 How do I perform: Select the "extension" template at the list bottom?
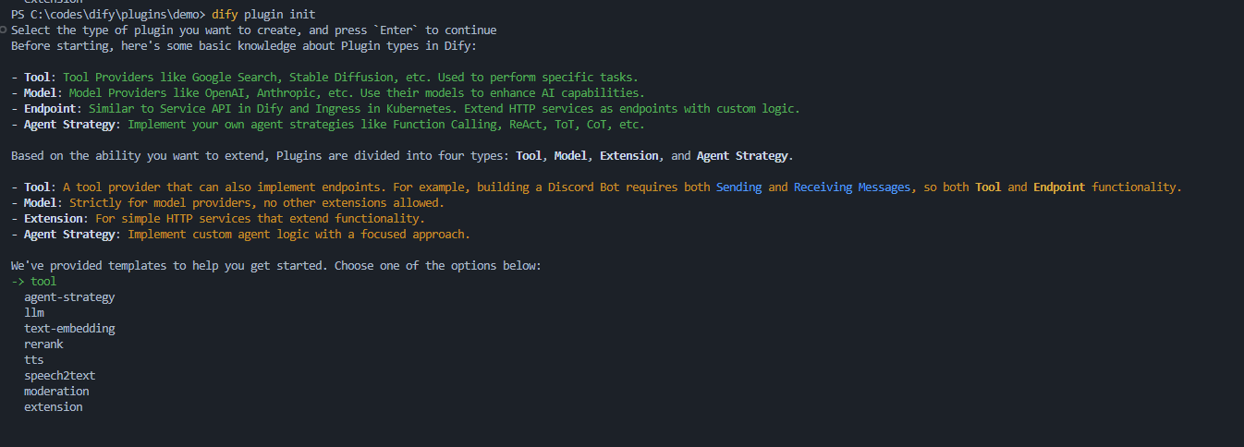pos(54,407)
